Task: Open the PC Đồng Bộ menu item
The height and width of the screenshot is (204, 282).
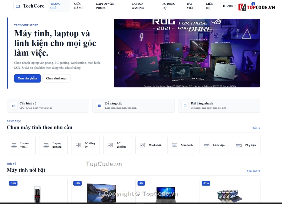Action: (x=169, y=6)
